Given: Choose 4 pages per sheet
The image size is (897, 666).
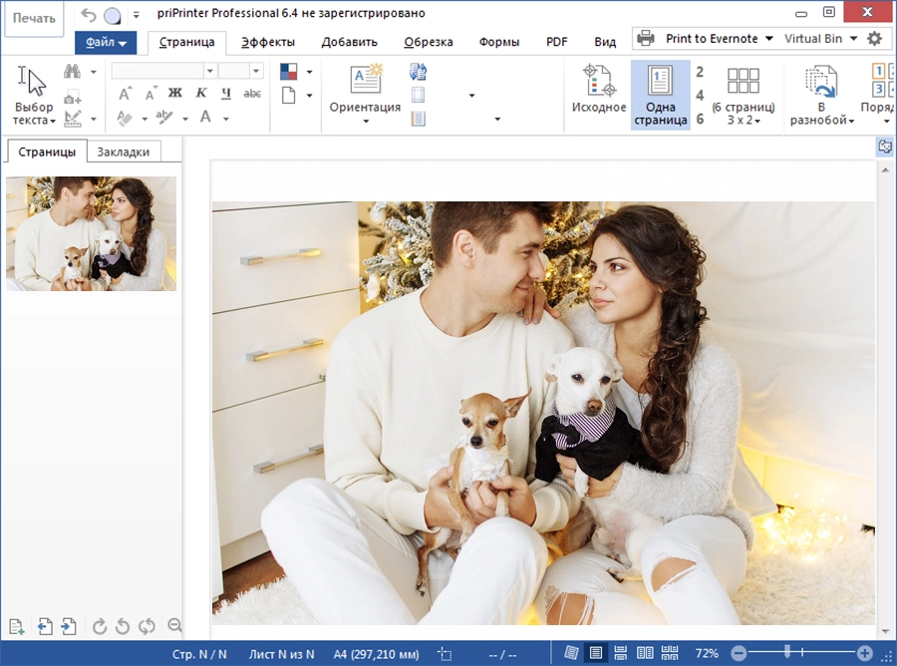Looking at the screenshot, I should (x=700, y=96).
